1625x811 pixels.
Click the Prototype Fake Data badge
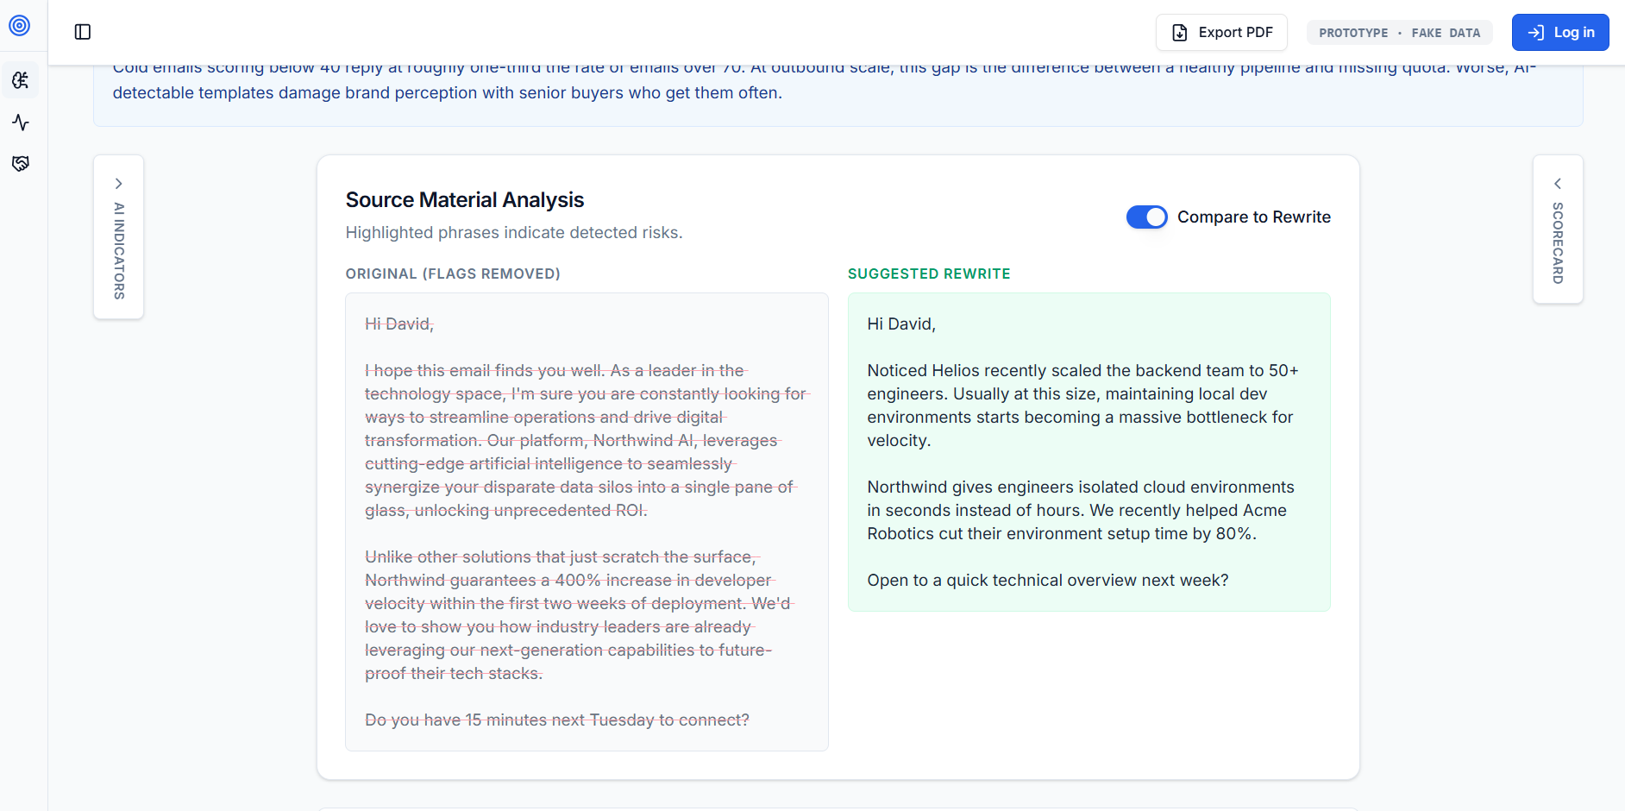click(x=1399, y=33)
